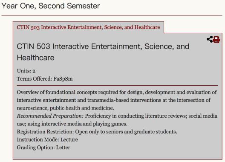
Task: Click the italic Recommended Preparation label
Action: (x=50, y=116)
